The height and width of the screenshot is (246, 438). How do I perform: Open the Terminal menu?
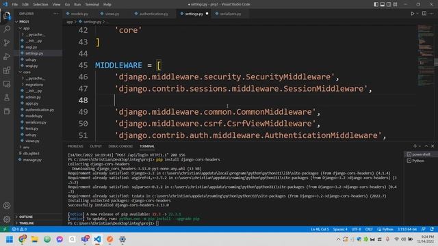[92, 4]
